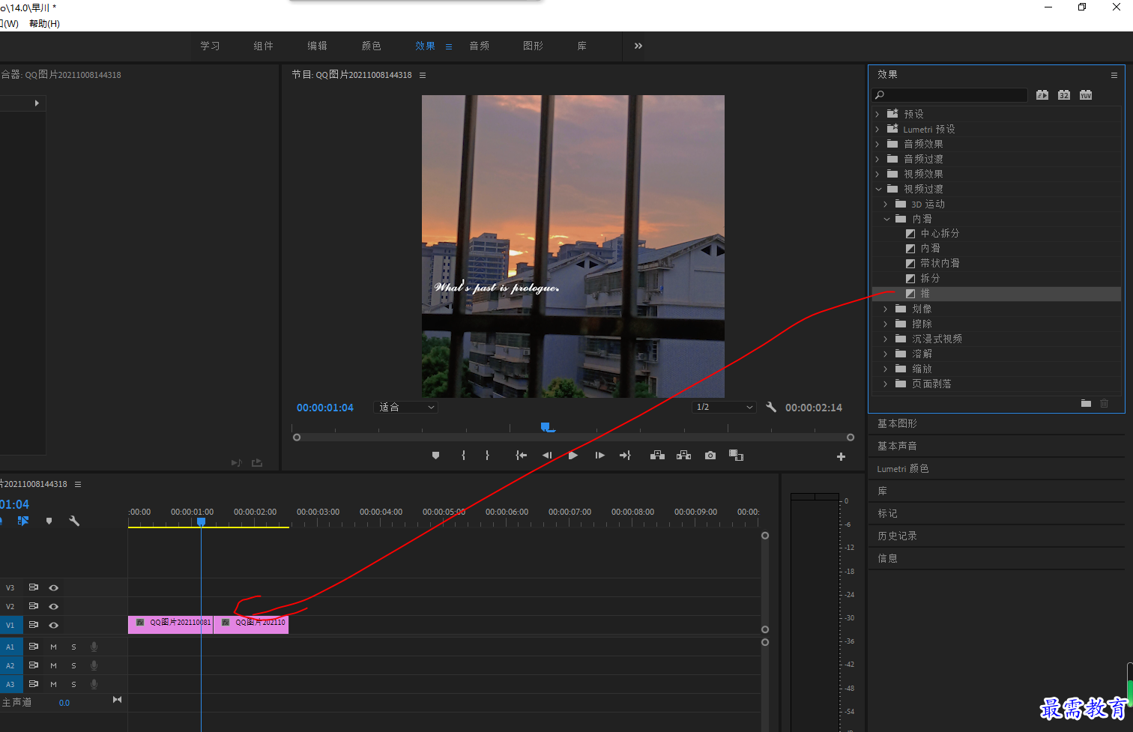
Task: Create a new custom bin in Effects panel
Action: (x=1086, y=403)
